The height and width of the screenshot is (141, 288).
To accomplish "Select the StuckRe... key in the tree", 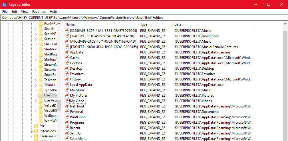I will (50, 75).
